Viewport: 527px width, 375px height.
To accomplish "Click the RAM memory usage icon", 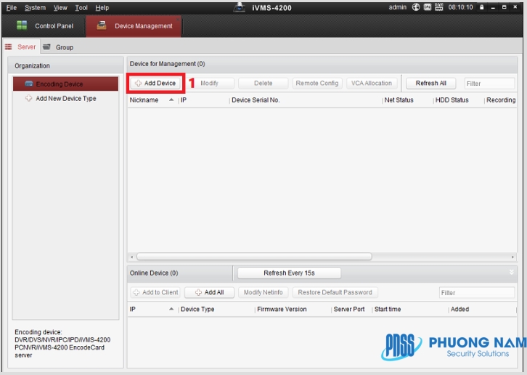I will [438, 7].
